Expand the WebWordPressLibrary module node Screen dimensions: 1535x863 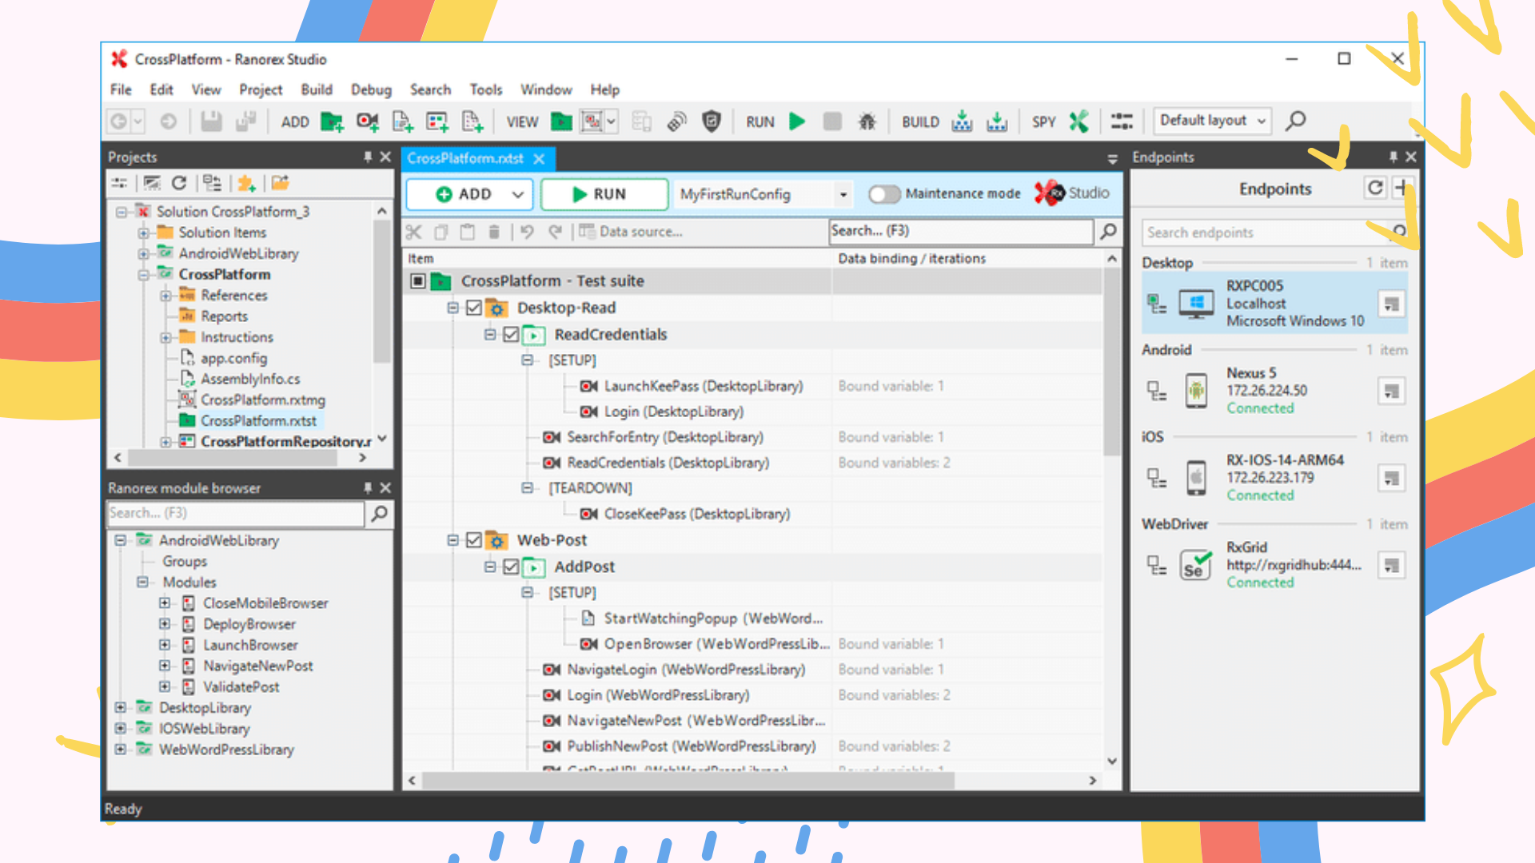pyautogui.click(x=121, y=749)
